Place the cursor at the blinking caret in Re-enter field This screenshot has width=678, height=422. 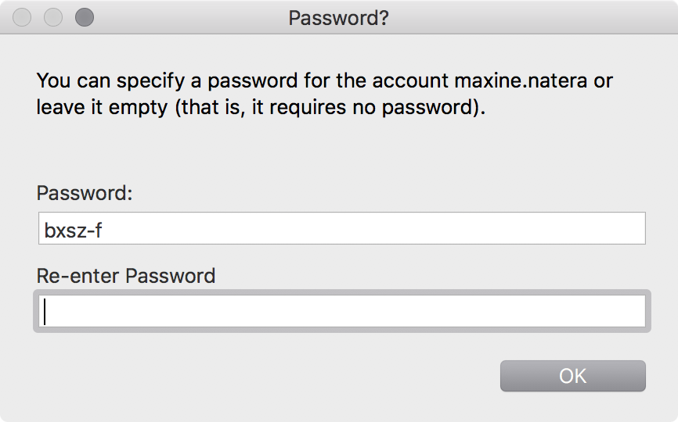[x=45, y=312]
